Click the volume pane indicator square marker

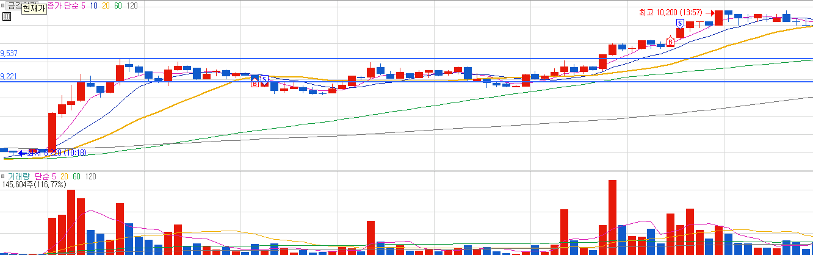point(3,176)
